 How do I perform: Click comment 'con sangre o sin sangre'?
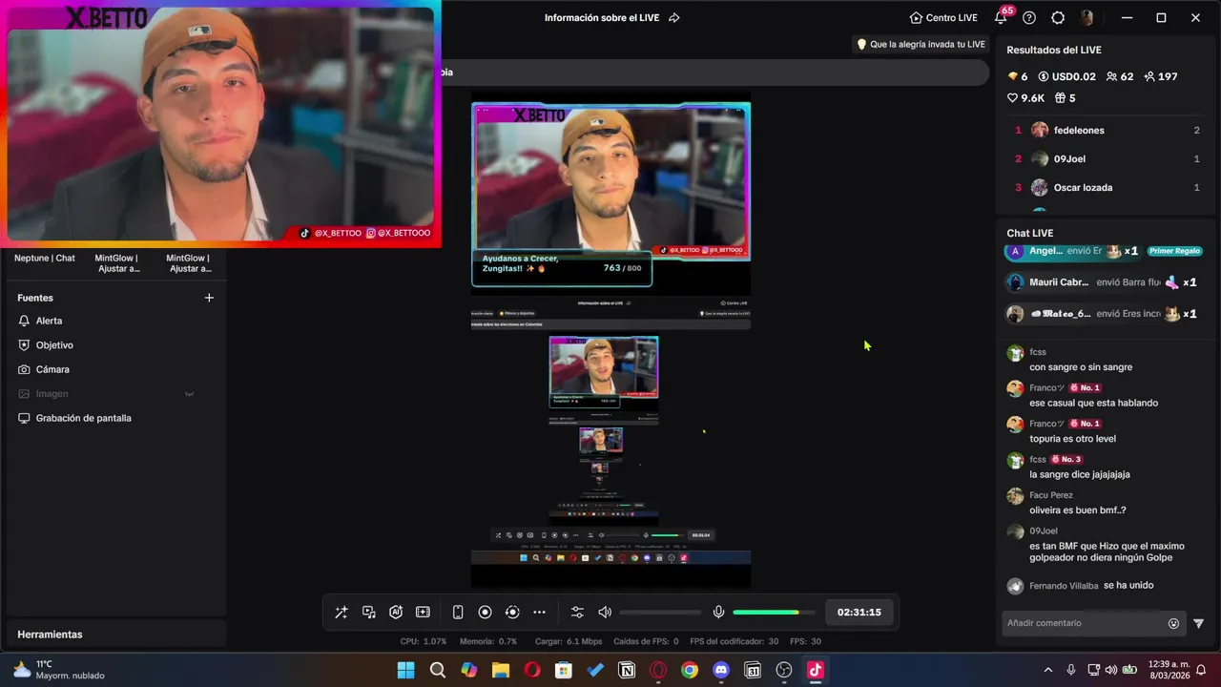(1081, 367)
